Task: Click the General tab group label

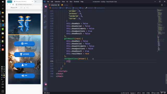Action: 9,2
